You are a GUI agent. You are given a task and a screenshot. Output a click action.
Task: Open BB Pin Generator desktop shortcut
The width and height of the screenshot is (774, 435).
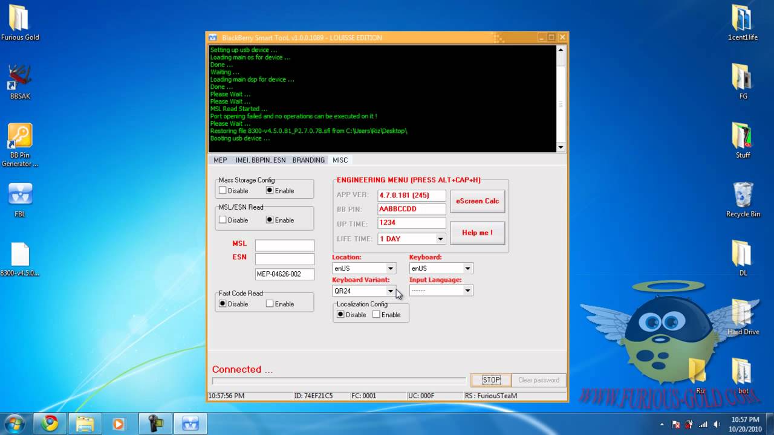pos(20,145)
